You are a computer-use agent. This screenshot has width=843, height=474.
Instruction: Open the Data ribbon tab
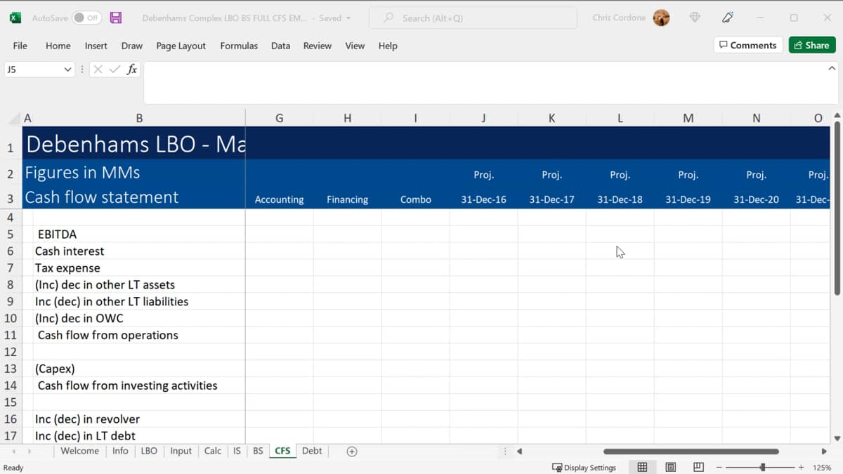(280, 46)
